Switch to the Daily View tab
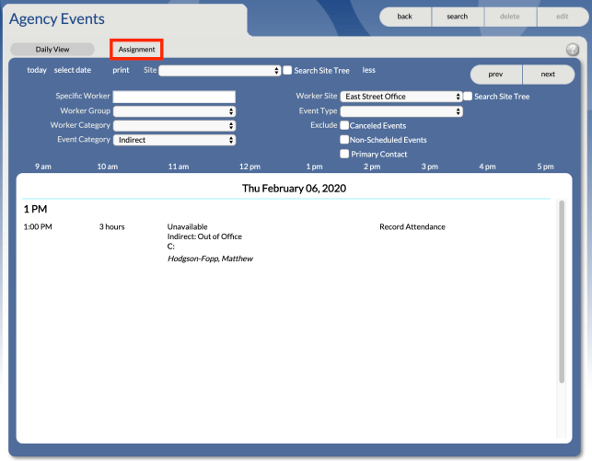 (x=52, y=49)
